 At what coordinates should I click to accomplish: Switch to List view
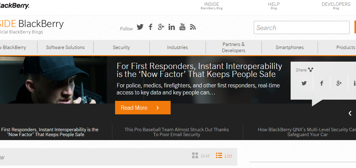224,156
